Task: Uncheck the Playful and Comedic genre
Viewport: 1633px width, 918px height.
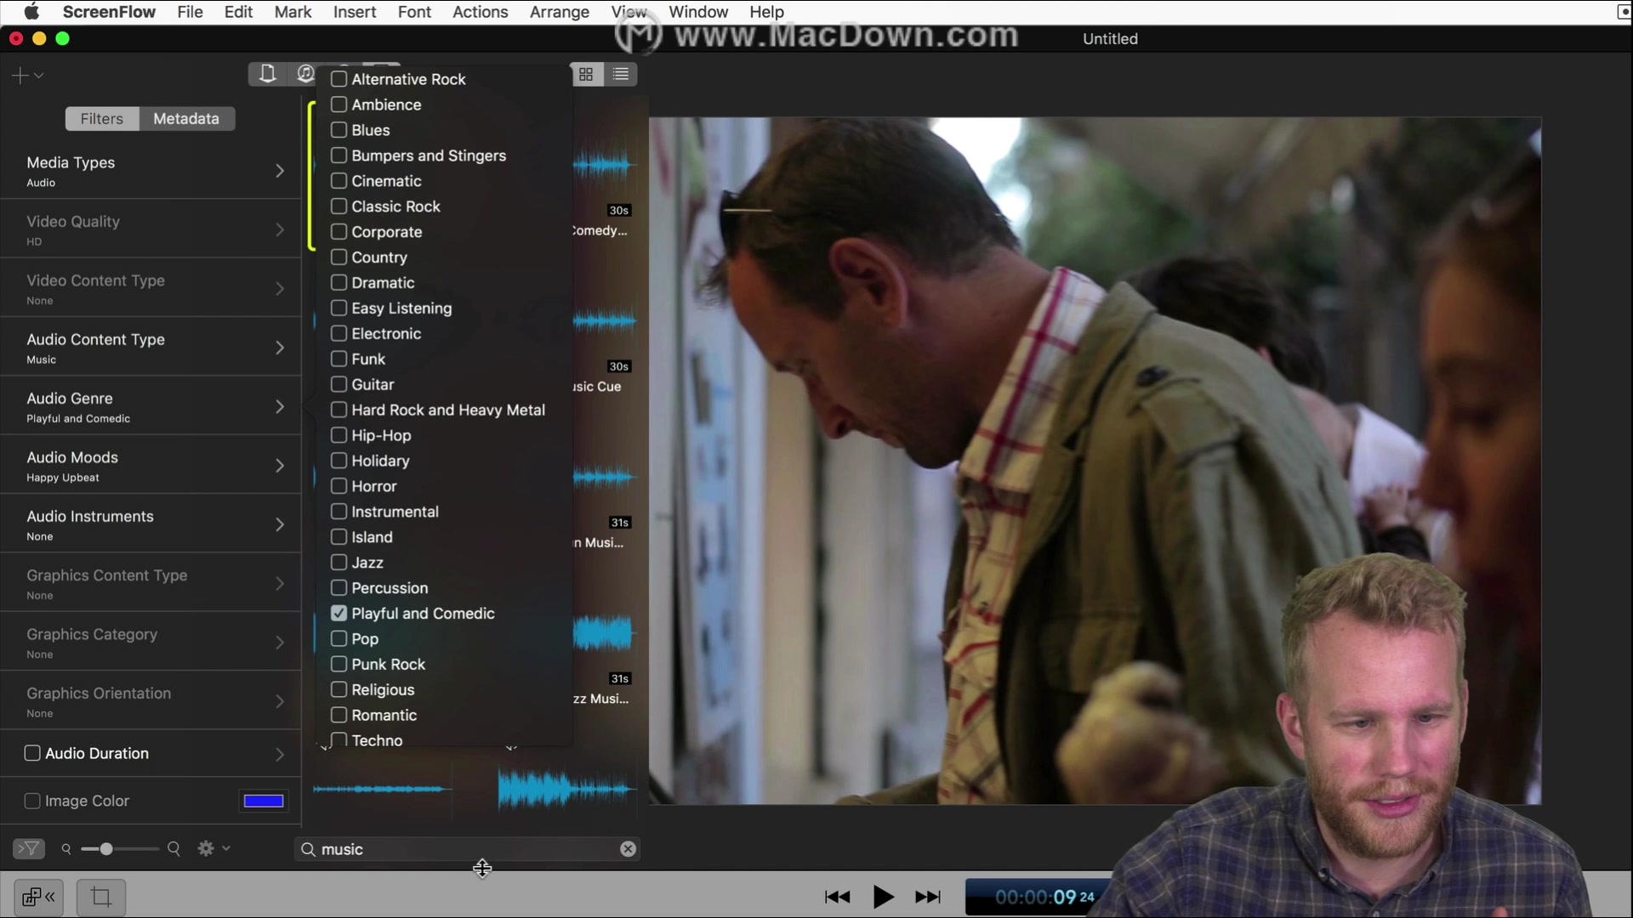Action: 339,614
